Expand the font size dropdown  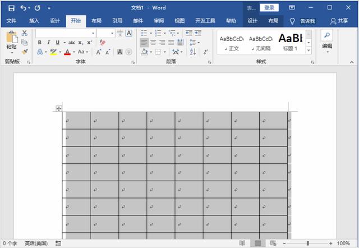112,34
